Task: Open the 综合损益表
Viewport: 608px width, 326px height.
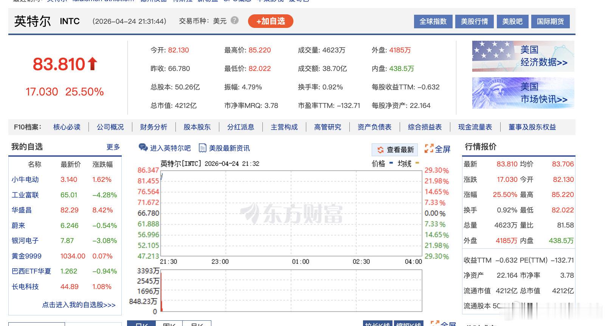Action: click(x=425, y=127)
